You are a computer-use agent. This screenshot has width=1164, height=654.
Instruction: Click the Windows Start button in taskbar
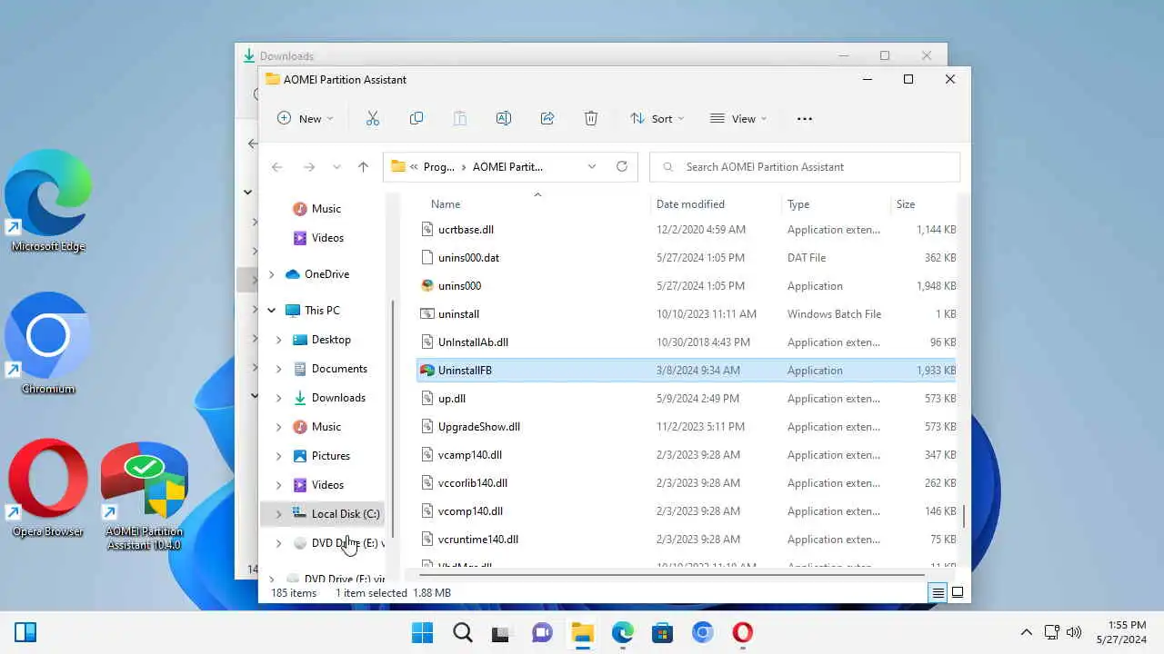pos(422,632)
